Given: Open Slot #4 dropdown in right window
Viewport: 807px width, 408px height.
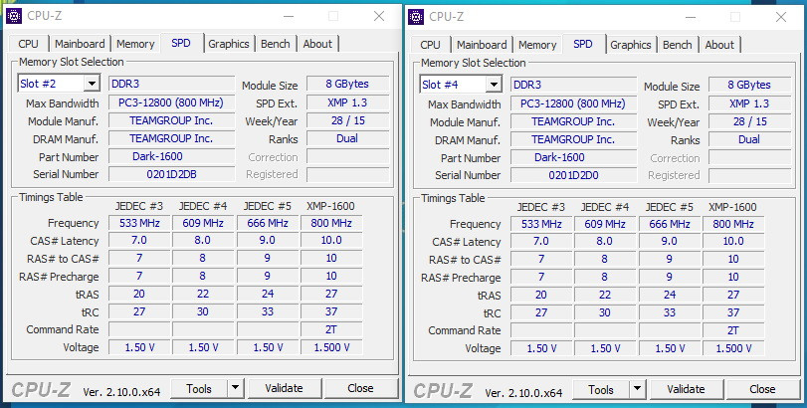Looking at the screenshot, I should pos(461,85).
